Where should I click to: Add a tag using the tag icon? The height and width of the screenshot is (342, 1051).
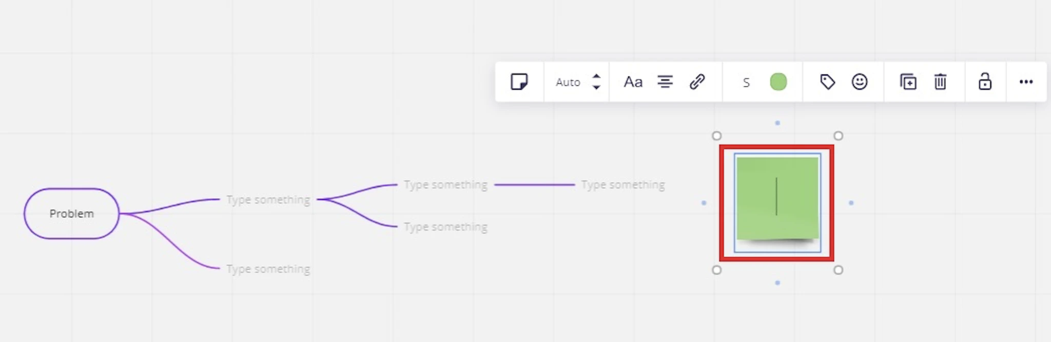click(x=827, y=82)
